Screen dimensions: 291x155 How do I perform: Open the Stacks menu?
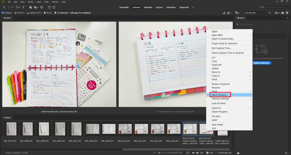[31, 2]
